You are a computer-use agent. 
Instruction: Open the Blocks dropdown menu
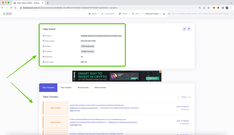coord(96,14)
